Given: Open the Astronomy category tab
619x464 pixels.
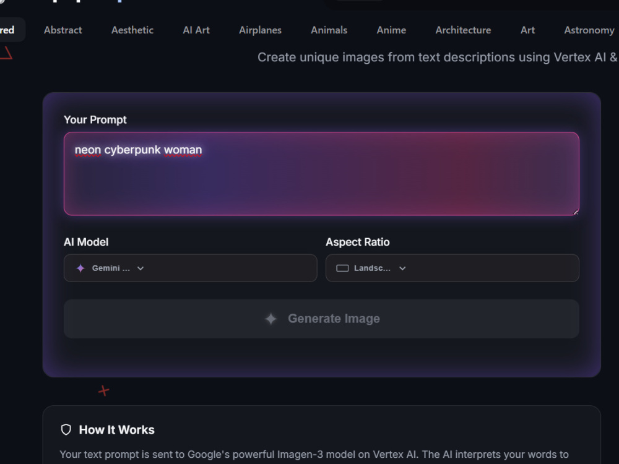Looking at the screenshot, I should point(589,30).
